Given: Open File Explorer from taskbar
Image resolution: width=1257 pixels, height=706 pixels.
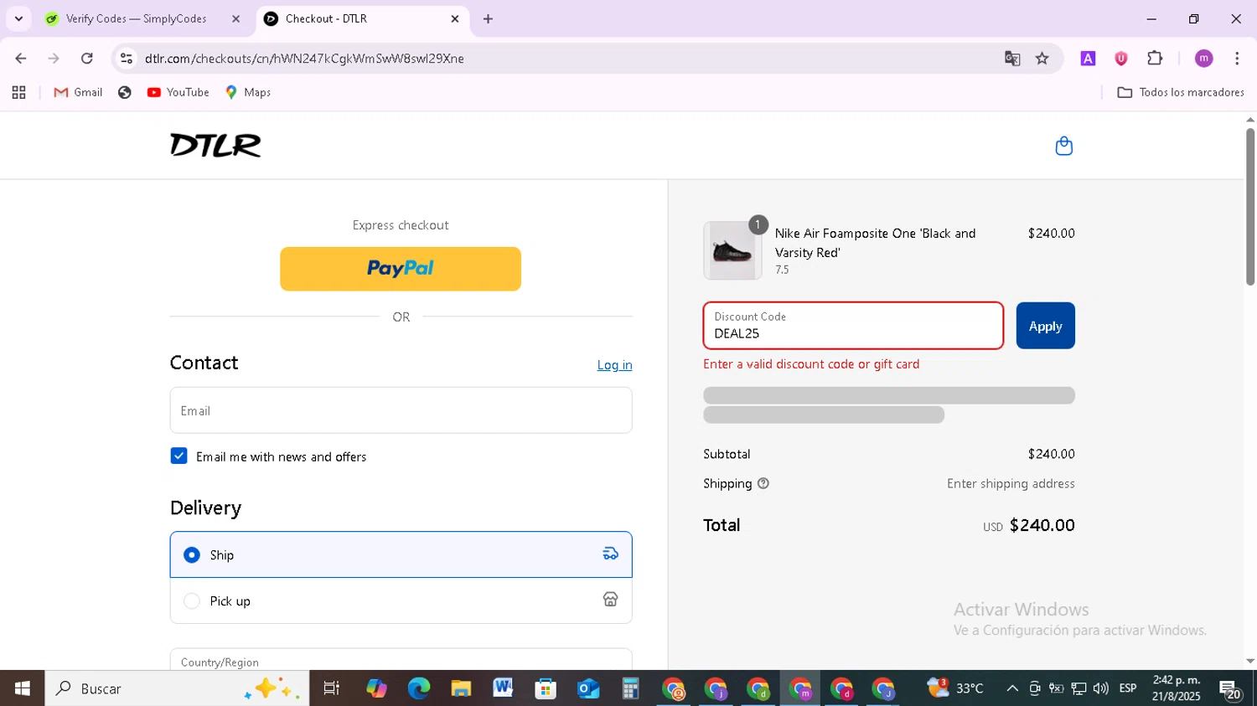Looking at the screenshot, I should pos(461,688).
